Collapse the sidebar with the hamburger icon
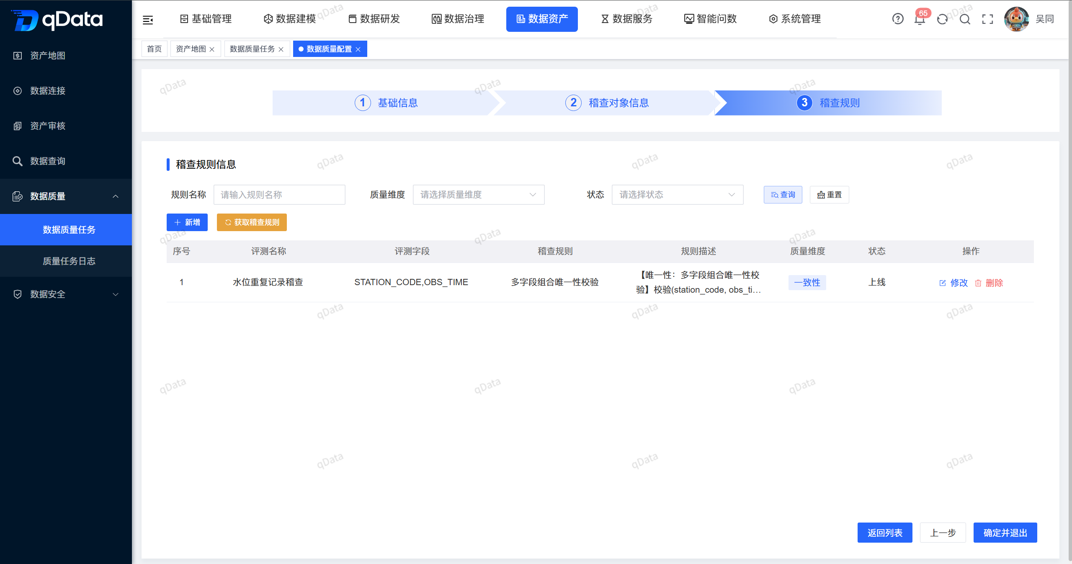This screenshot has height=564, width=1072. point(148,20)
